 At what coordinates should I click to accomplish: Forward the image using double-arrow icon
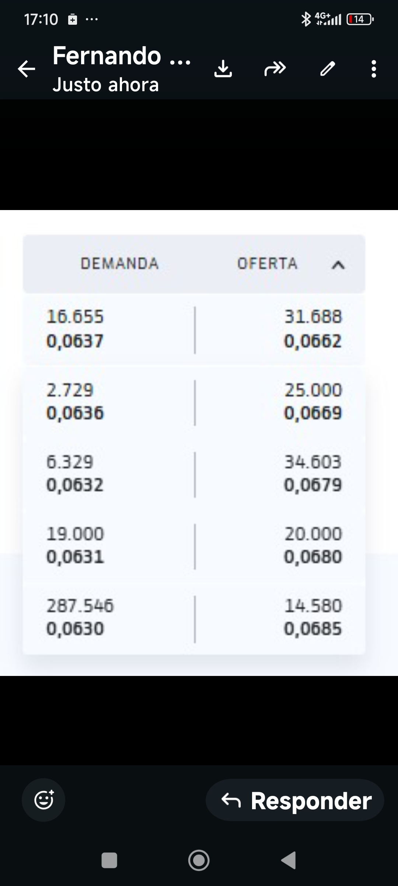pos(275,69)
